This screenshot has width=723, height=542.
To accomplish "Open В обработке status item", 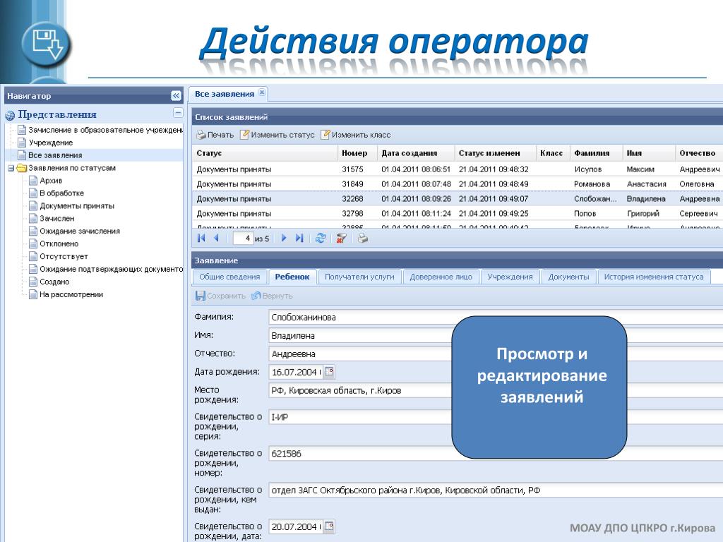I will click(56, 193).
